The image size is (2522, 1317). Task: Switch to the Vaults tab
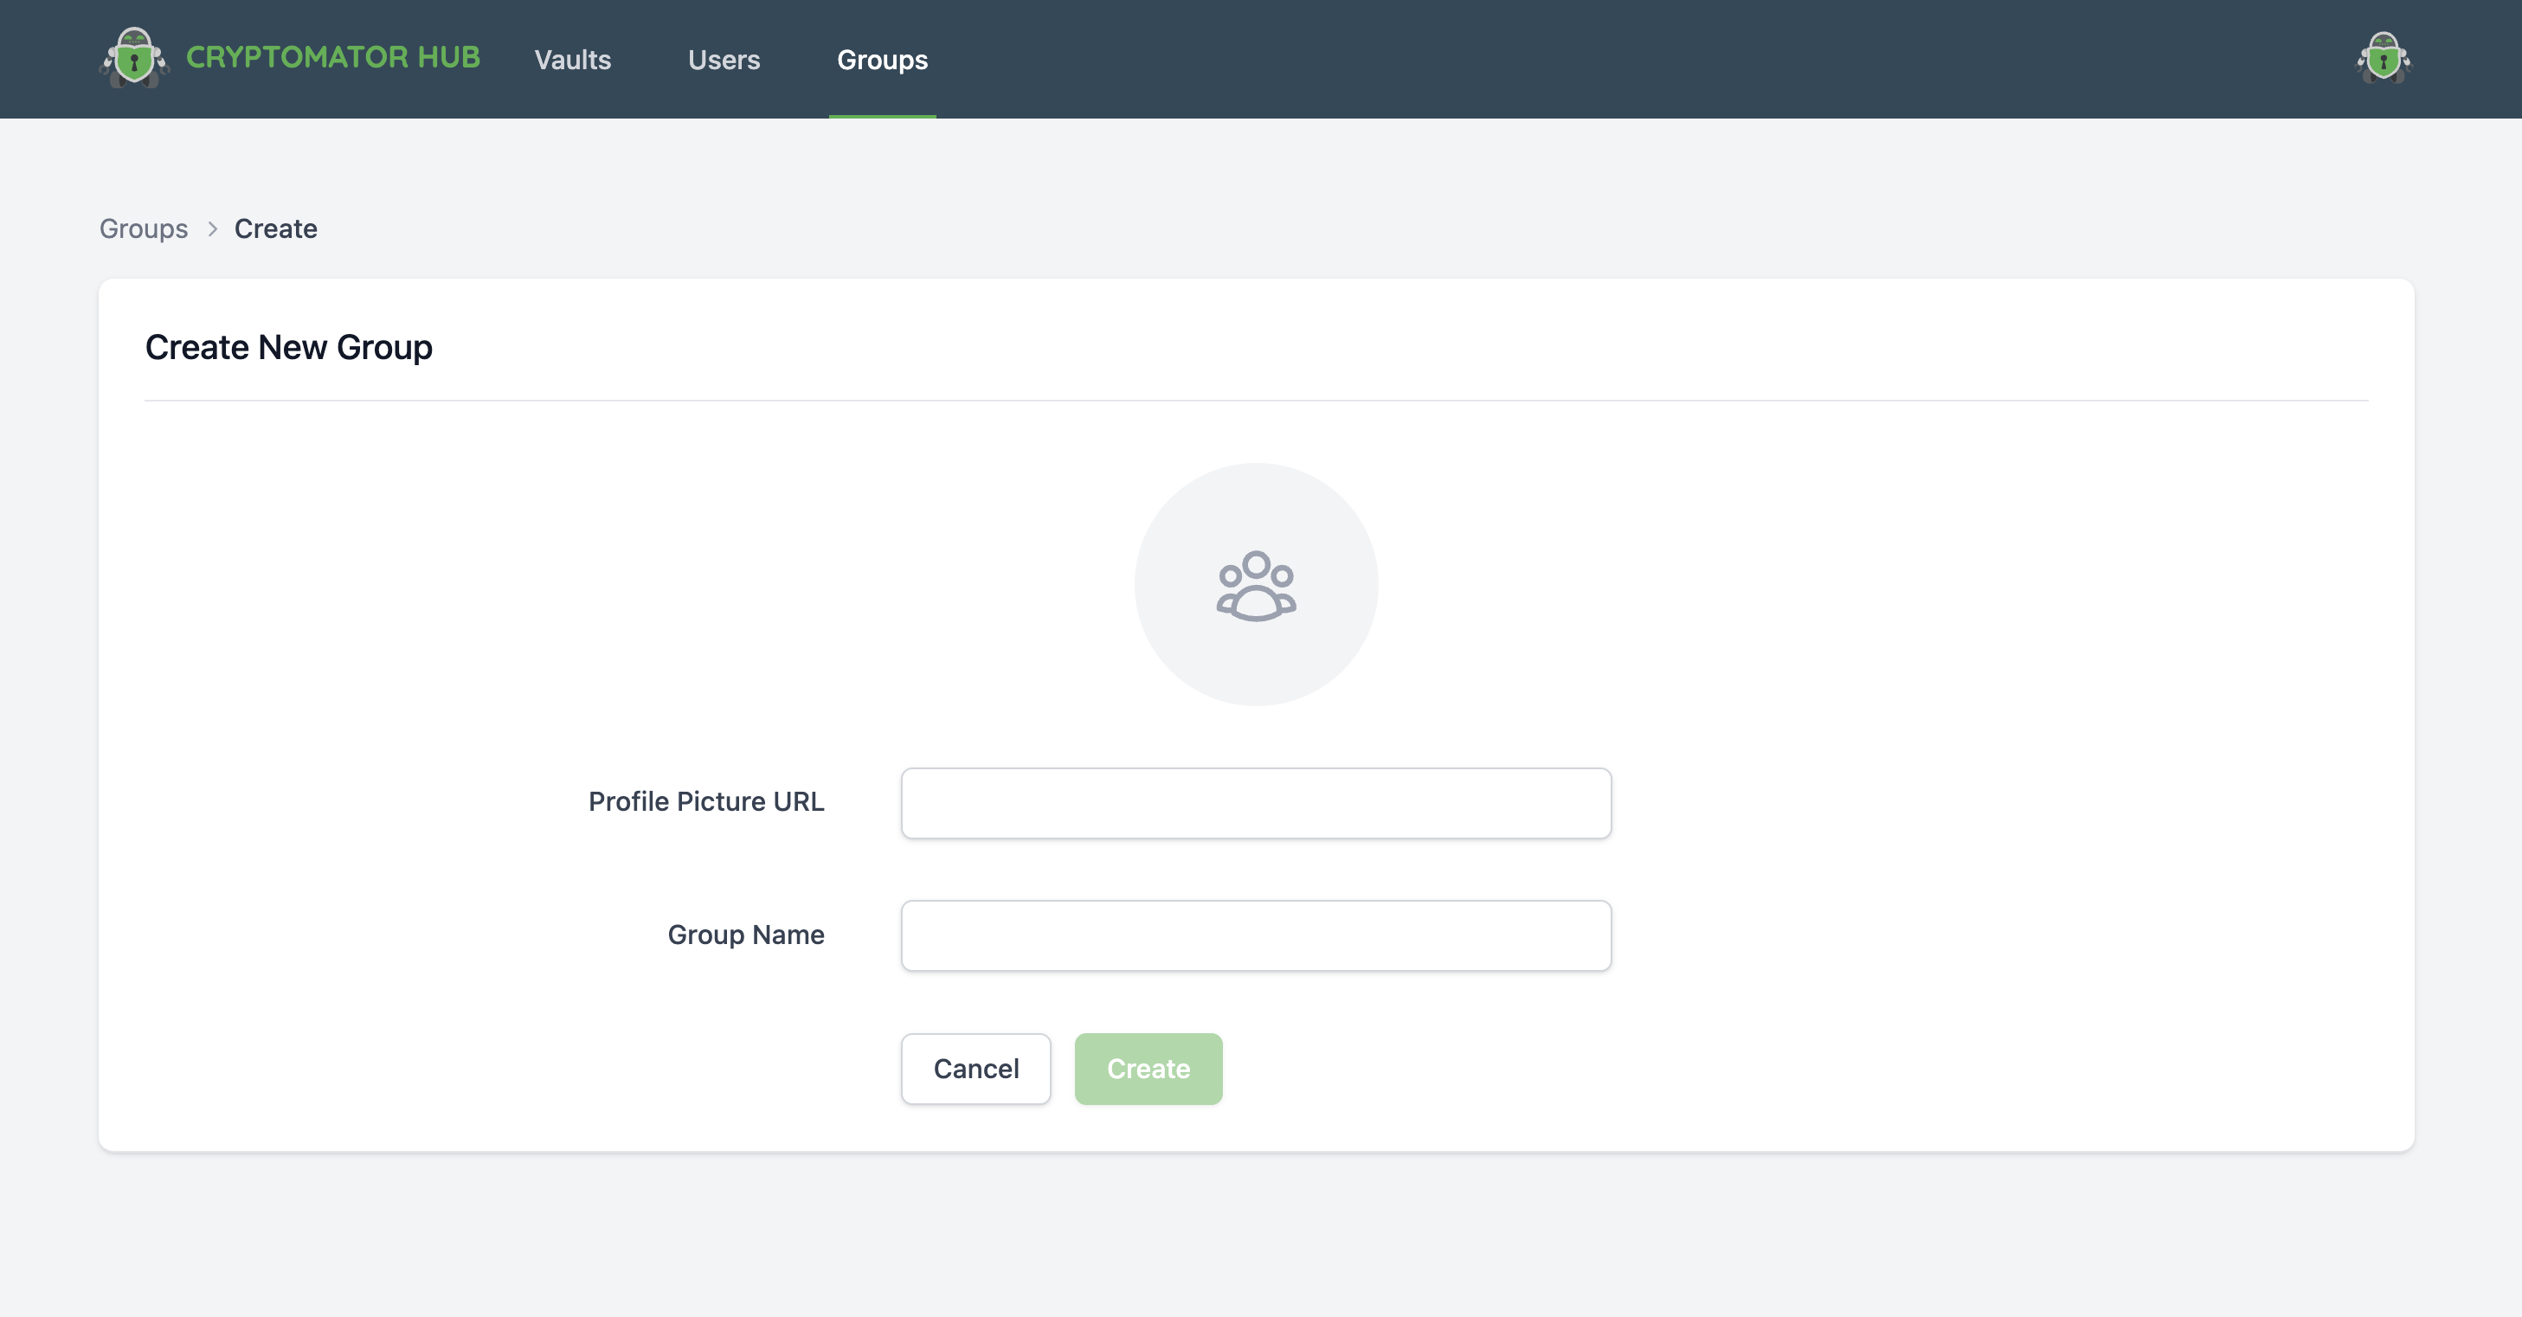[572, 60]
